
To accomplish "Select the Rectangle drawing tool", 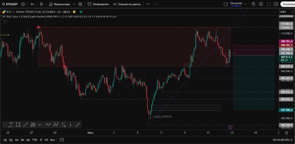I will point(18,125).
